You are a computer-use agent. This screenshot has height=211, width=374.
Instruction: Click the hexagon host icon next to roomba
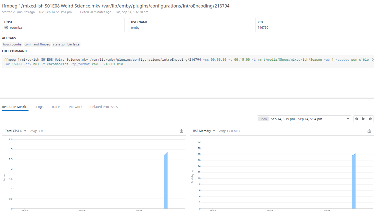pos(6,27)
